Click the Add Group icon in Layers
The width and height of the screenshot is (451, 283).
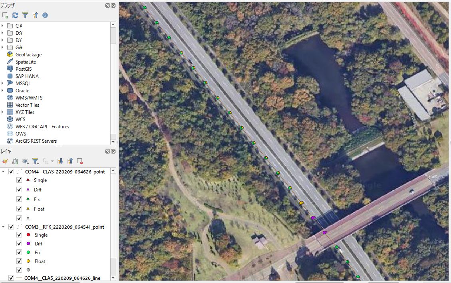click(15, 161)
